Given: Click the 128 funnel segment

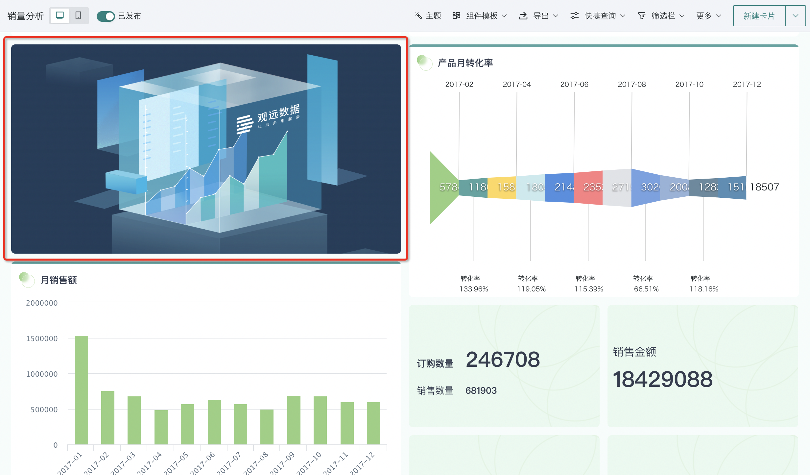Looking at the screenshot, I should coord(703,187).
